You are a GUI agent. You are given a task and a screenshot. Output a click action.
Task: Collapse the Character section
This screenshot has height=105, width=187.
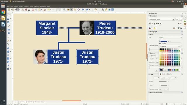pos(149,16)
